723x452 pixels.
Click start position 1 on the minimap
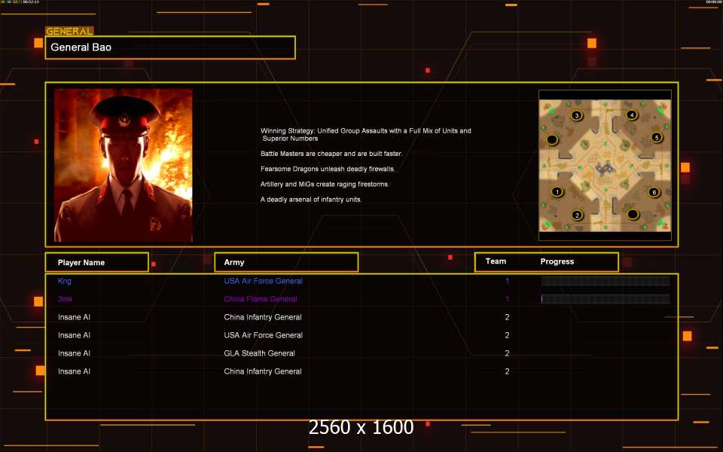point(557,191)
